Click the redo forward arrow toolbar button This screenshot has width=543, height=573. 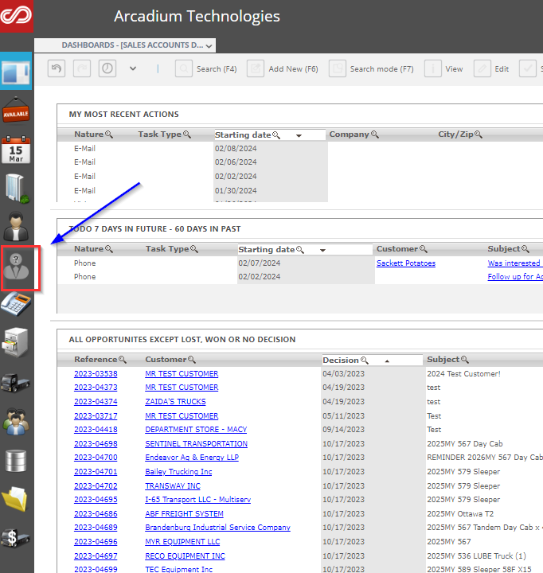(x=82, y=68)
